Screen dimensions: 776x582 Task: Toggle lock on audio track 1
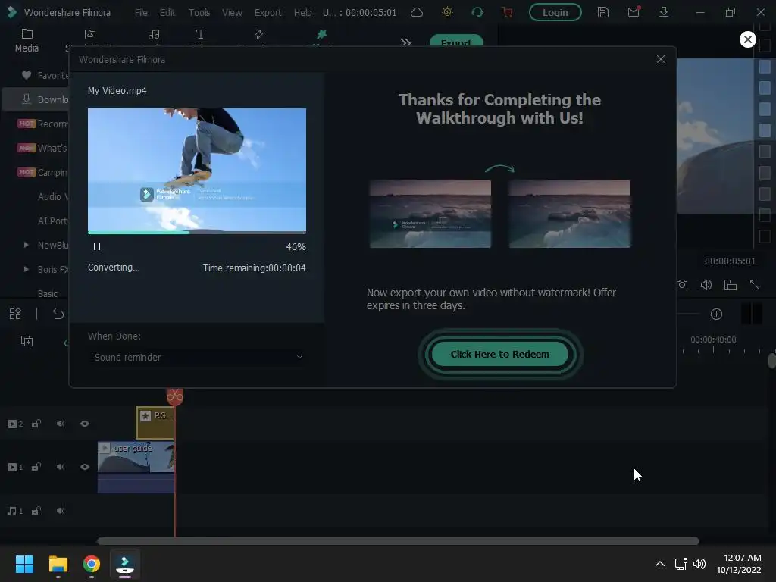[36, 511]
